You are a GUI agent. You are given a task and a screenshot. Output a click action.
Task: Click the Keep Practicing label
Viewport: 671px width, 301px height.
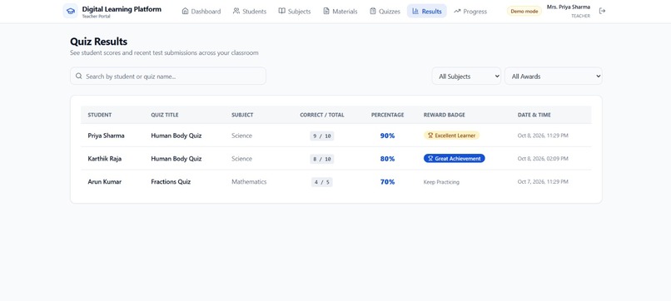point(441,182)
